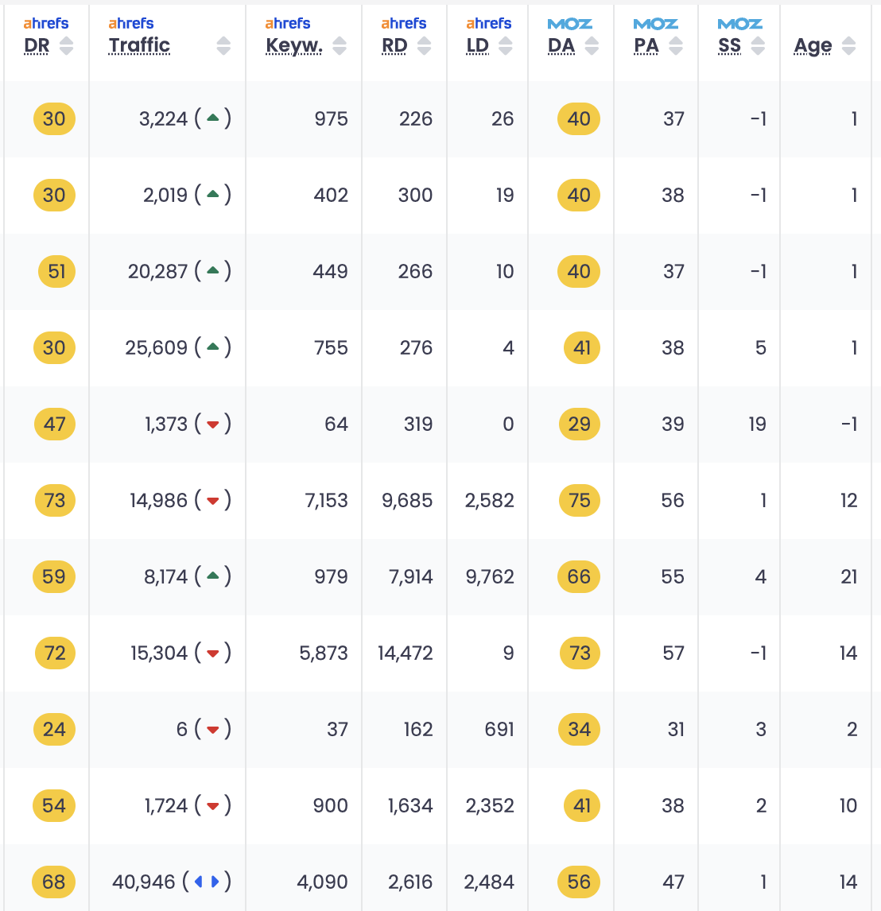Click the sort arrows next to Age
881x911 pixels.
click(x=848, y=46)
